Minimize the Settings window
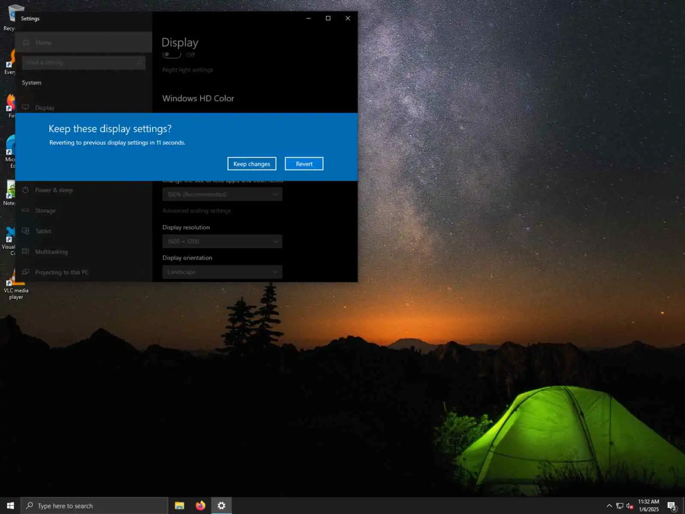The height and width of the screenshot is (514, 685). tap(308, 18)
